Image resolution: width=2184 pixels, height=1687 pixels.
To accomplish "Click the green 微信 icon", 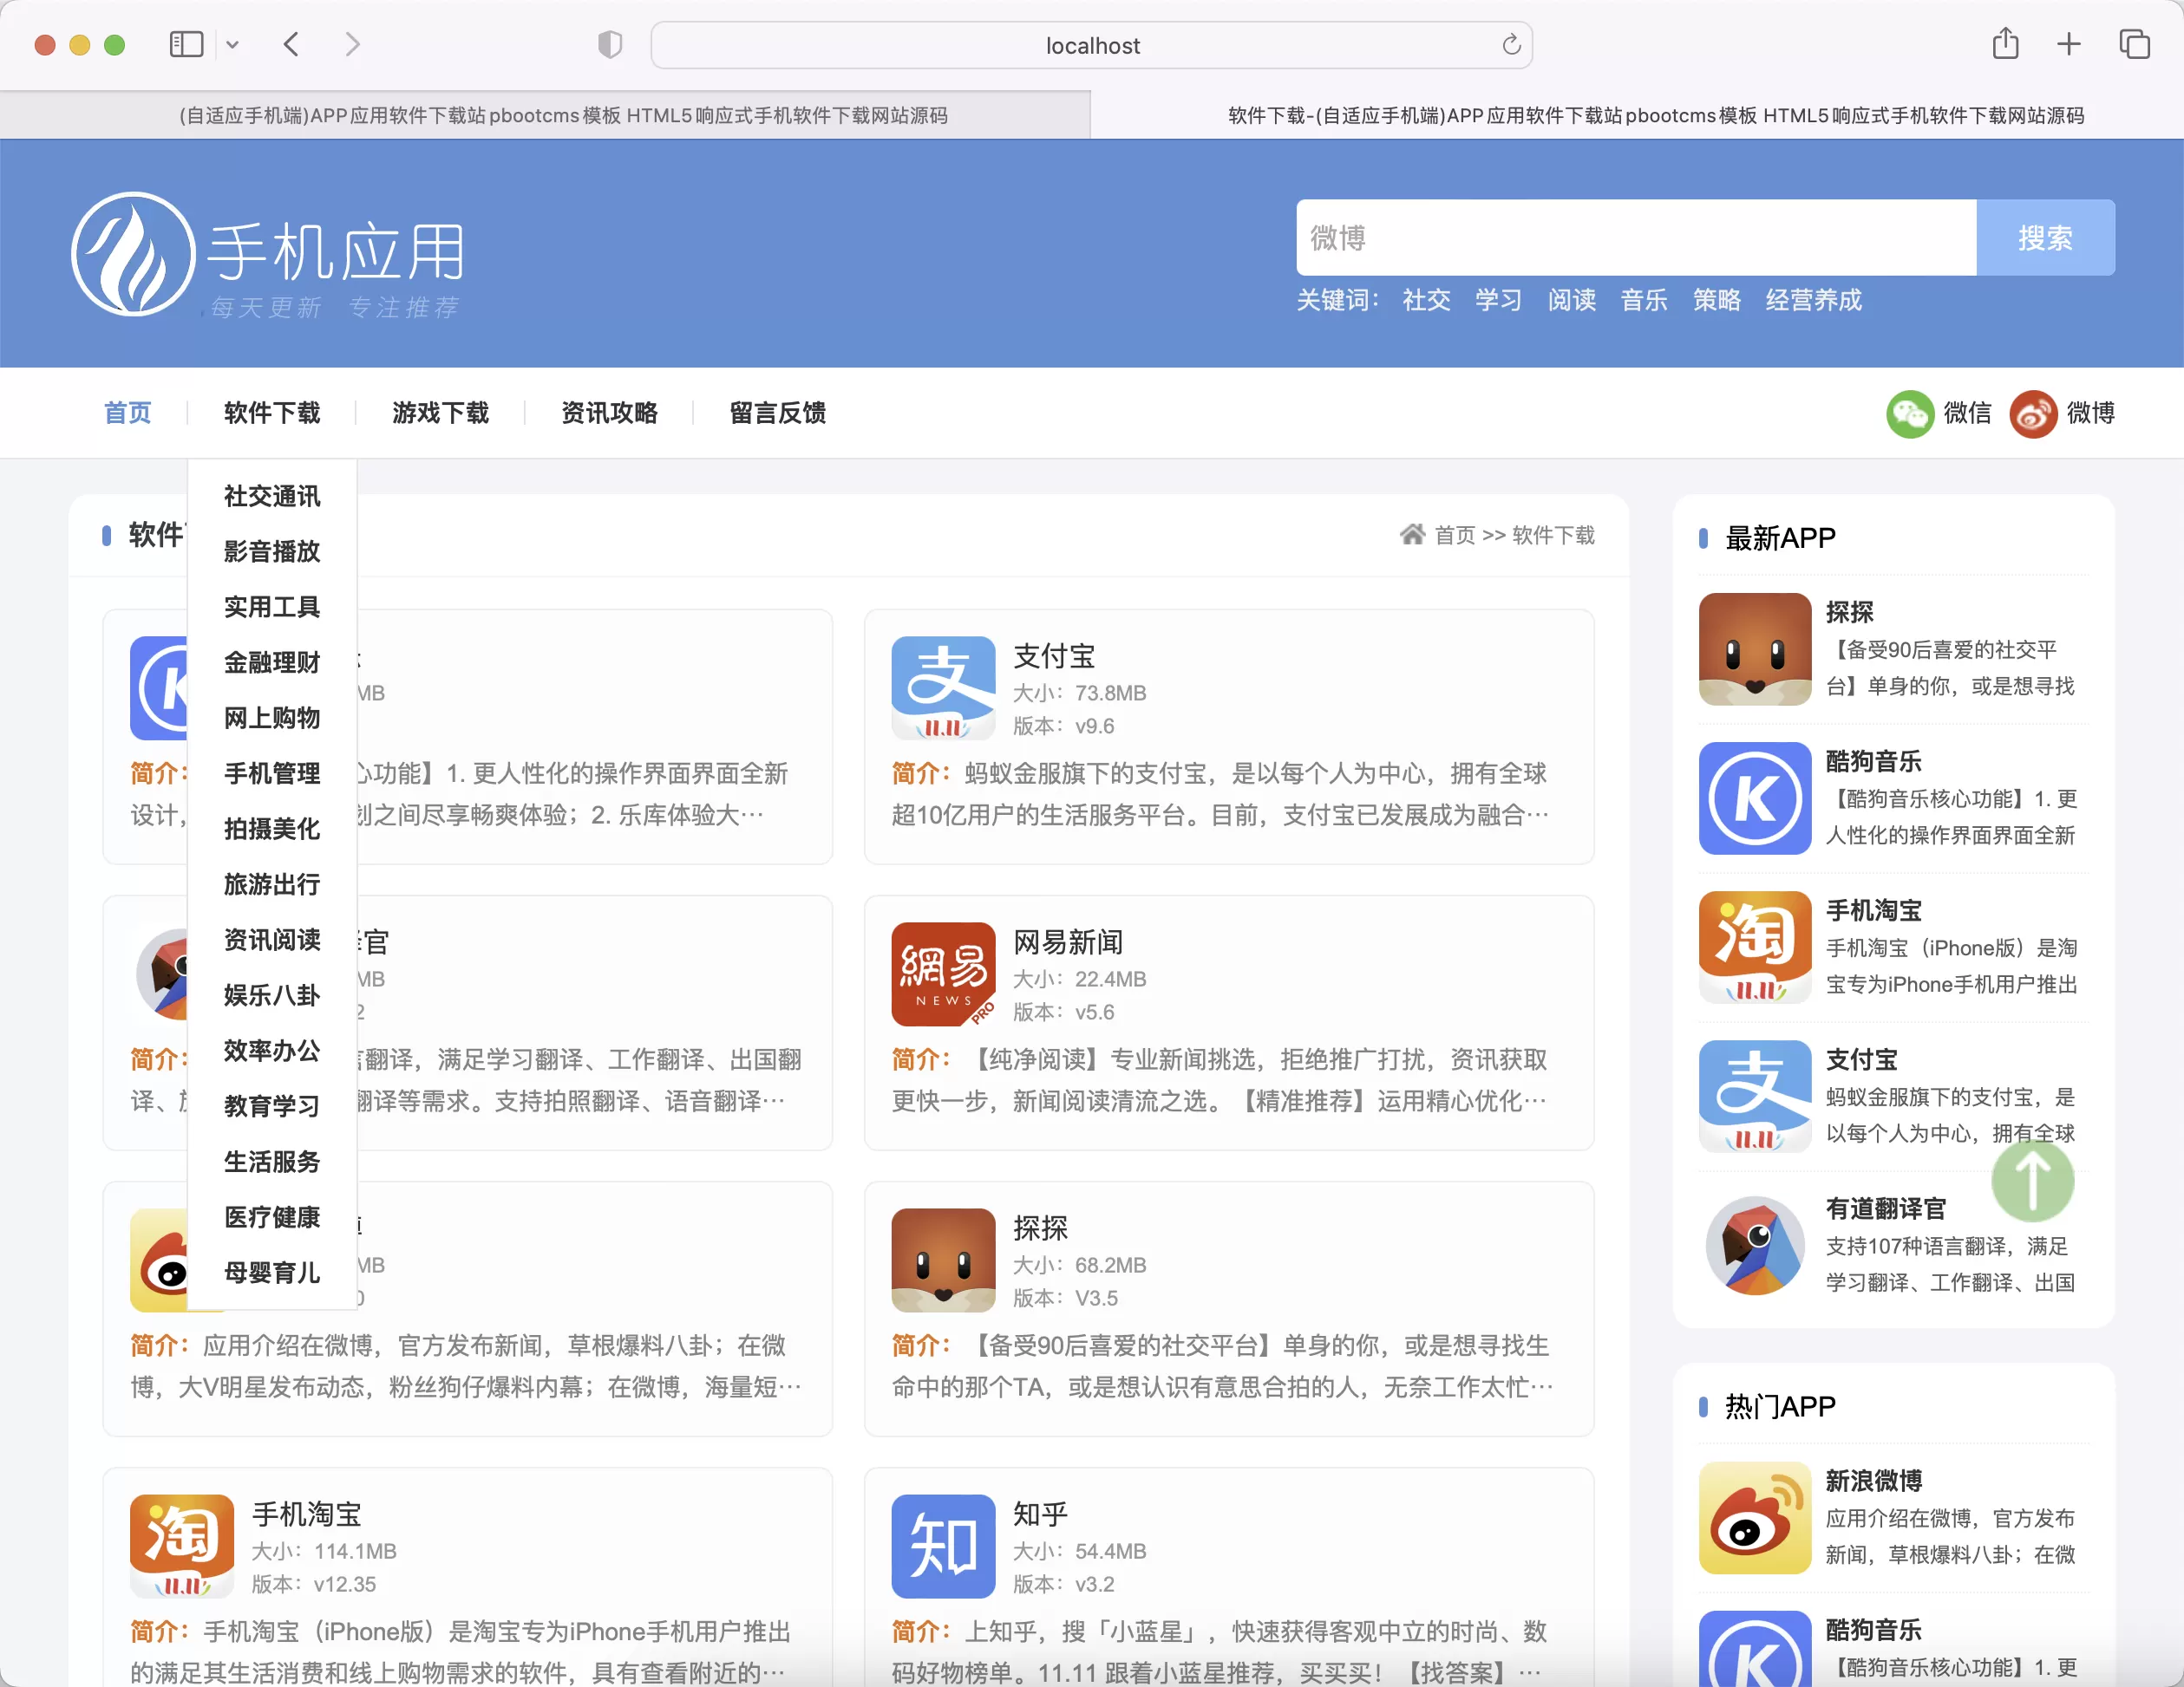I will pyautogui.click(x=1909, y=413).
